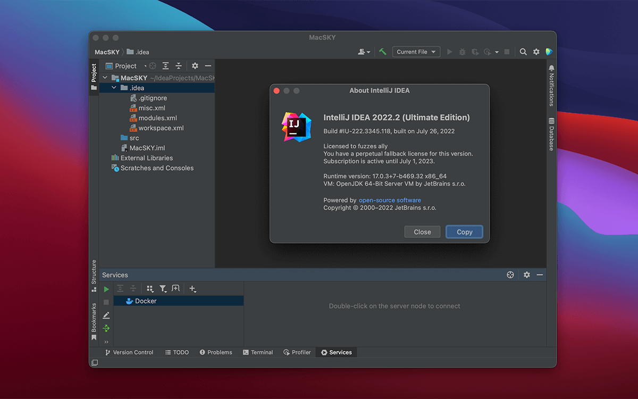Viewport: 638px width, 399px height.
Task: Click the Services crosshair navigate icon
Action: click(x=510, y=275)
